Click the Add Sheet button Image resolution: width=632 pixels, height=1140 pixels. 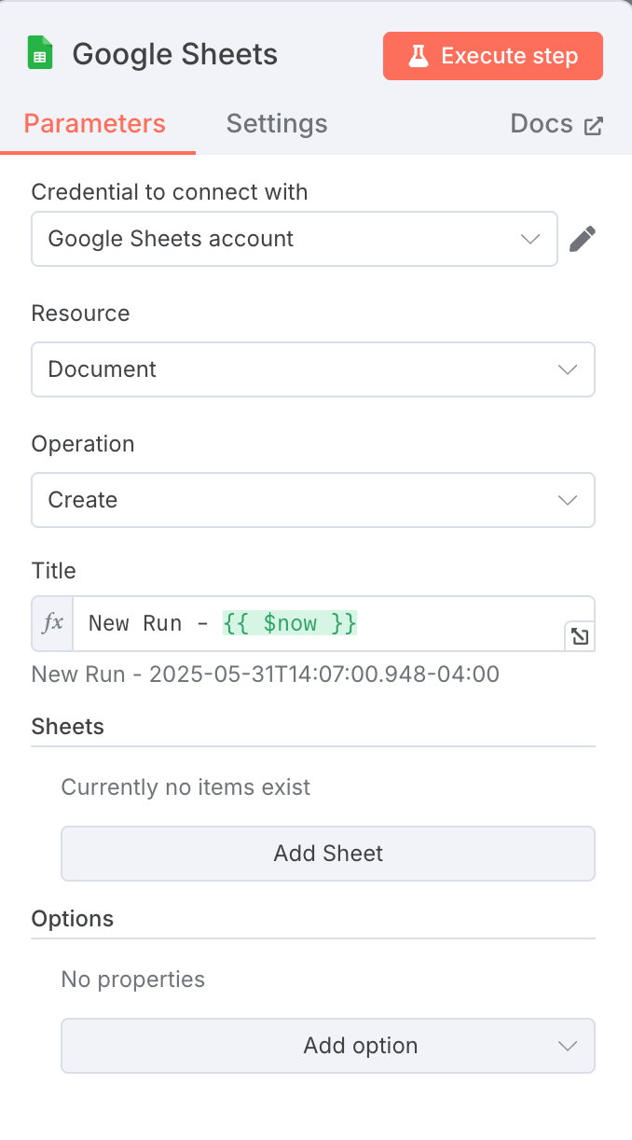pos(328,854)
